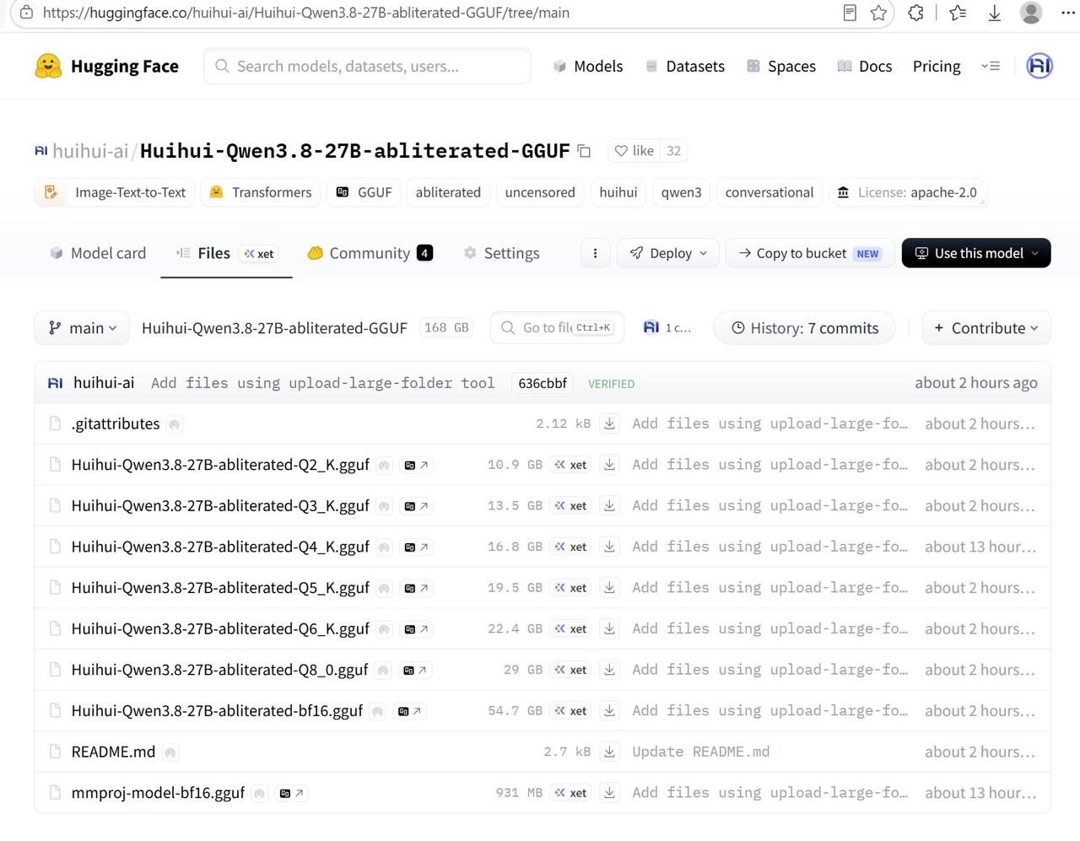The image size is (1080, 841).
Task: Open README.md file
Action: pyautogui.click(x=113, y=752)
